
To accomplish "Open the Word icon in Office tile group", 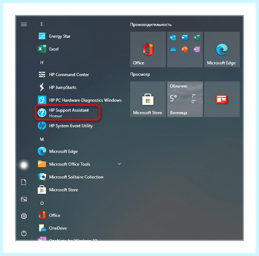I will coord(184,38).
